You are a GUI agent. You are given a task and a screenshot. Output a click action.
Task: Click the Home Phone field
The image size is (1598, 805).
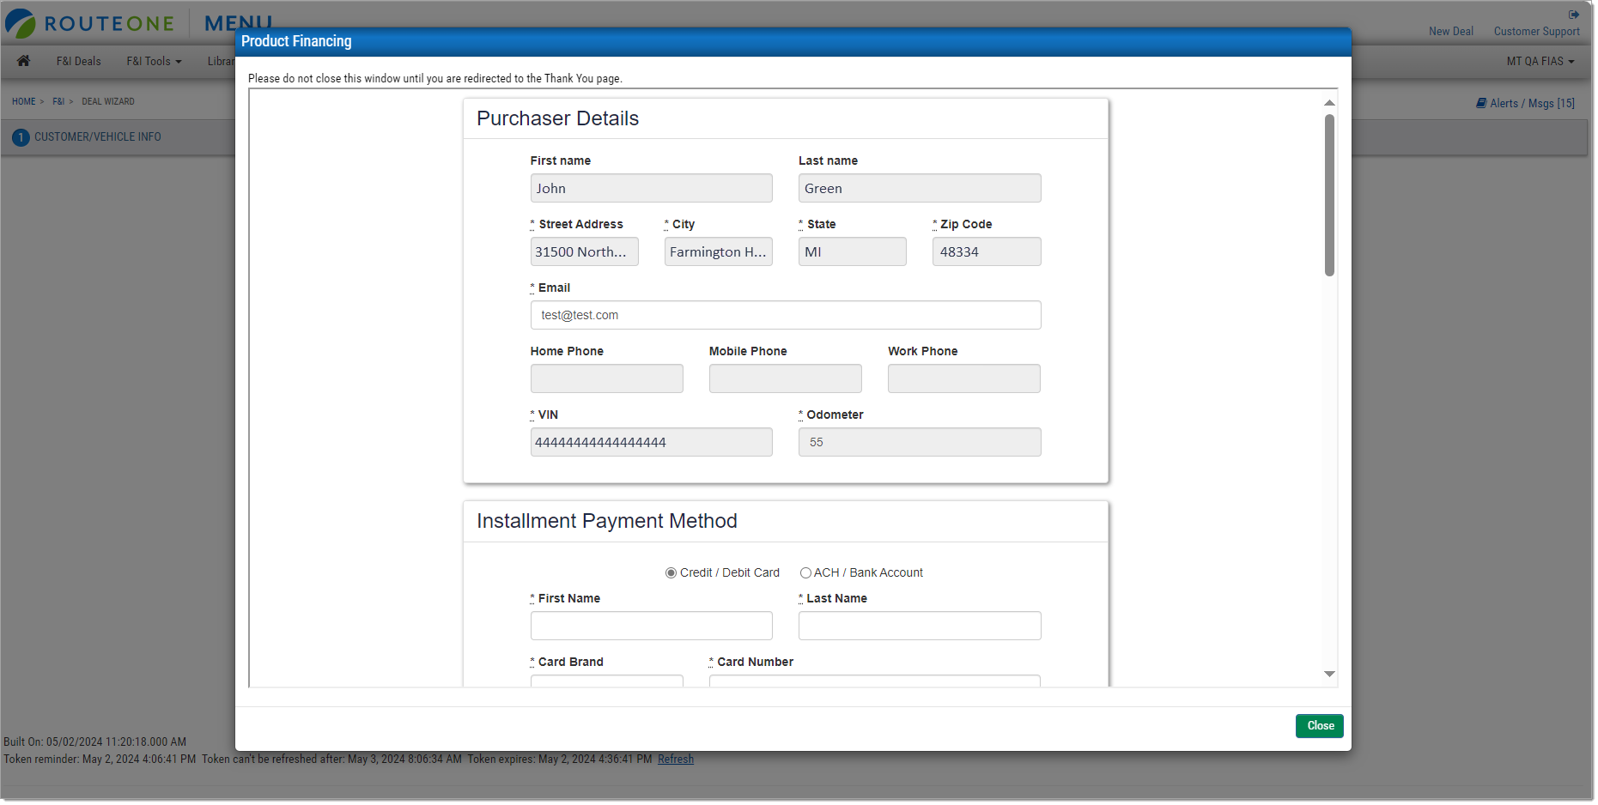606,379
